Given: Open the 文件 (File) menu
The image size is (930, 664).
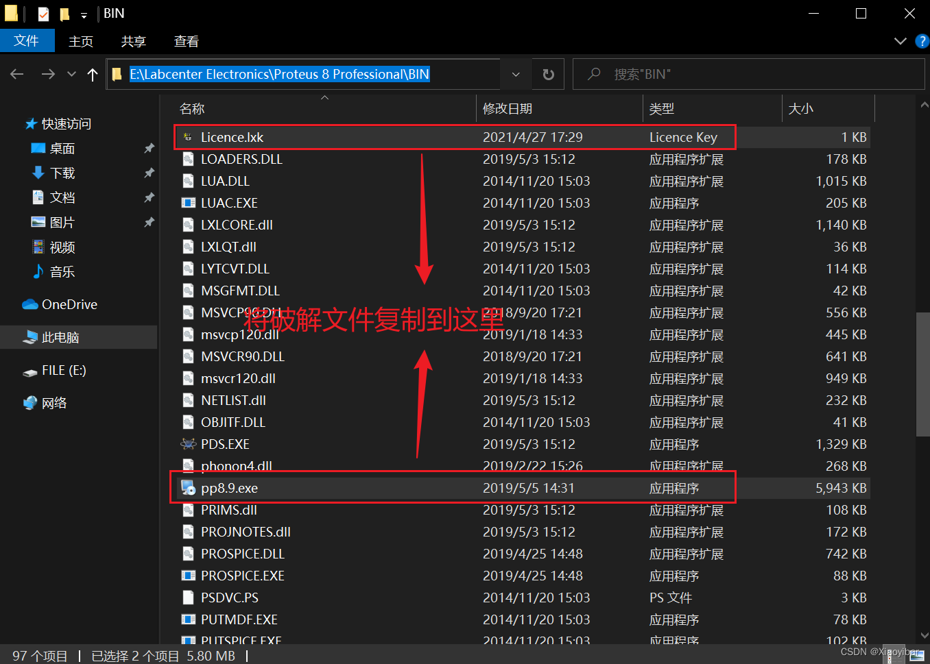Looking at the screenshot, I should pyautogui.click(x=27, y=41).
